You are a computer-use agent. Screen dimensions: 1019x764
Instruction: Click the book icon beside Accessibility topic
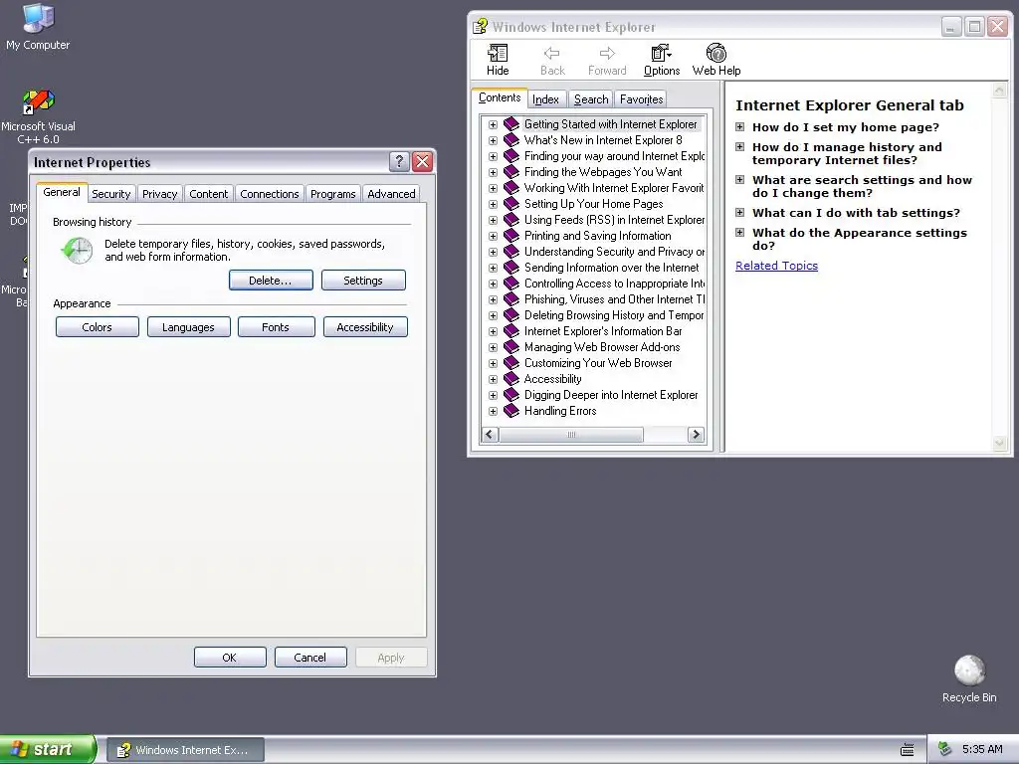point(511,379)
